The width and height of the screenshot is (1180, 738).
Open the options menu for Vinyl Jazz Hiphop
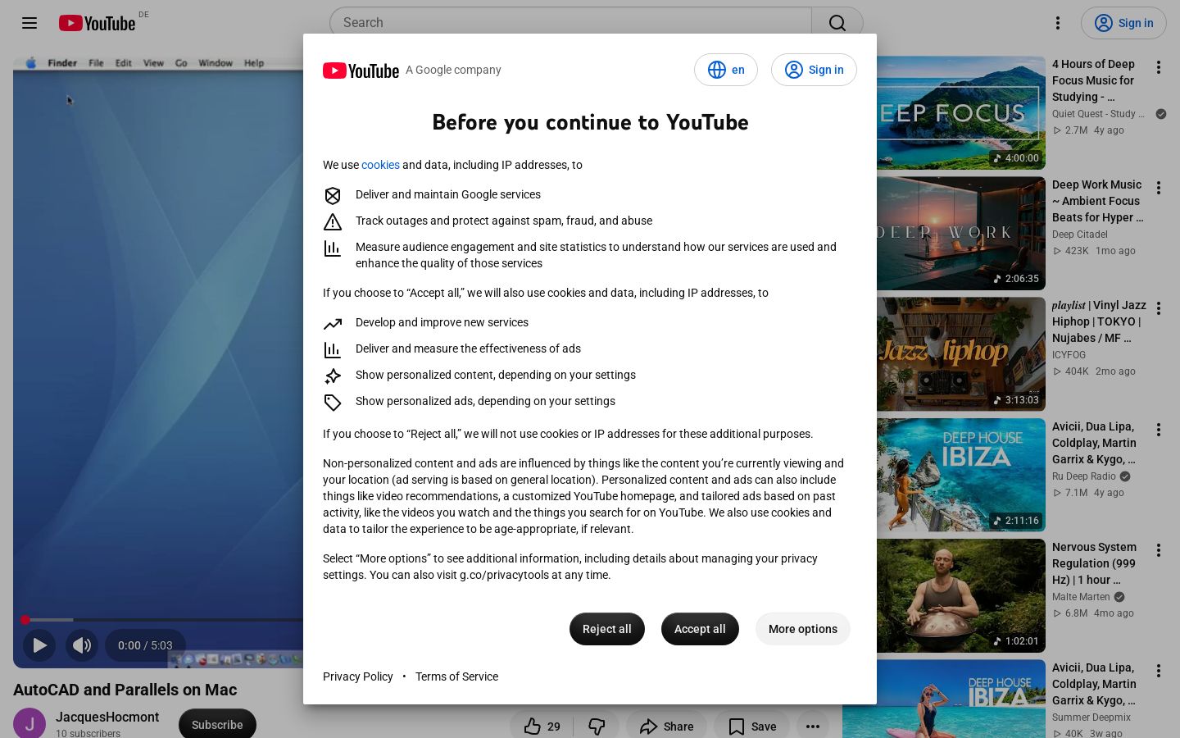point(1159,308)
